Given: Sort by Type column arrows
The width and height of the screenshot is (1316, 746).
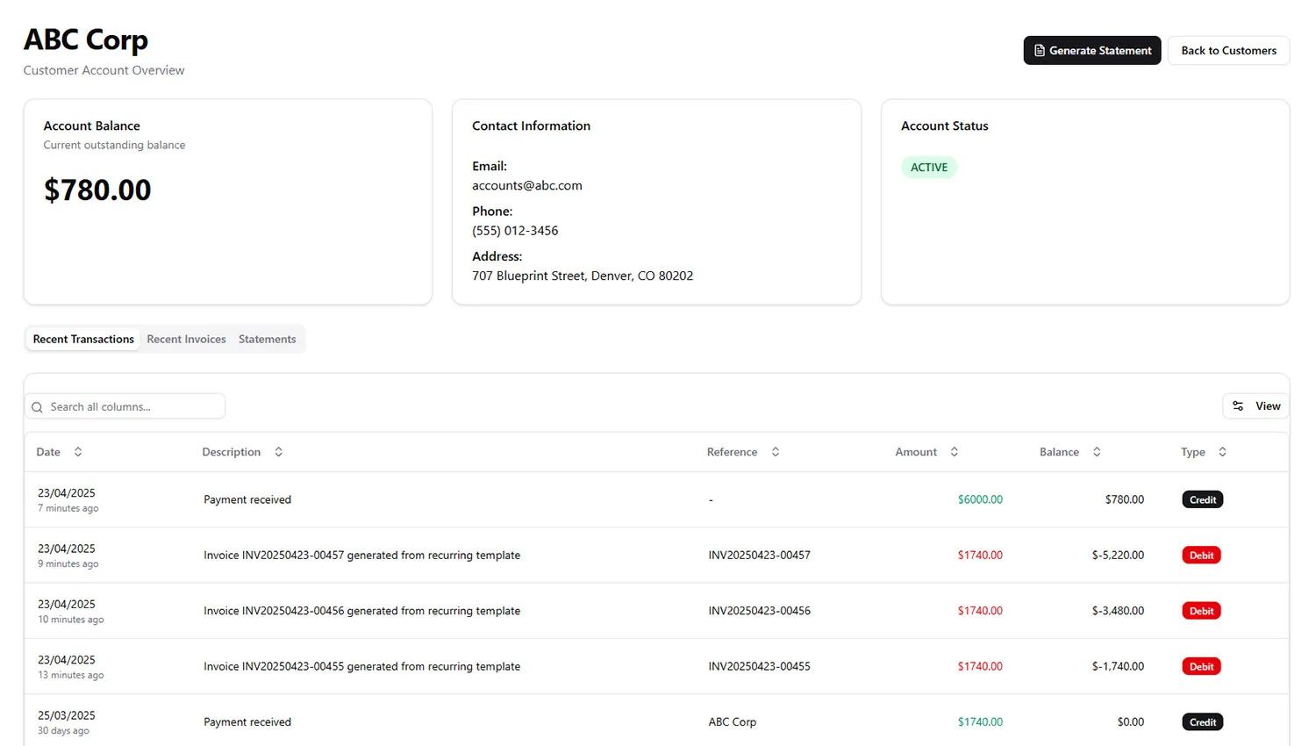Looking at the screenshot, I should click(1222, 452).
